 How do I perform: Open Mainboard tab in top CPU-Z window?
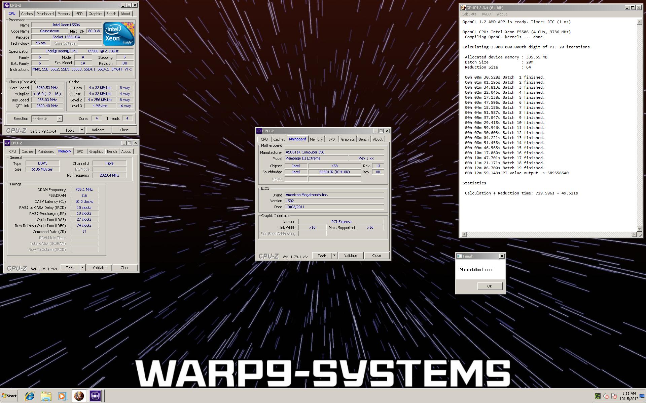(45, 14)
